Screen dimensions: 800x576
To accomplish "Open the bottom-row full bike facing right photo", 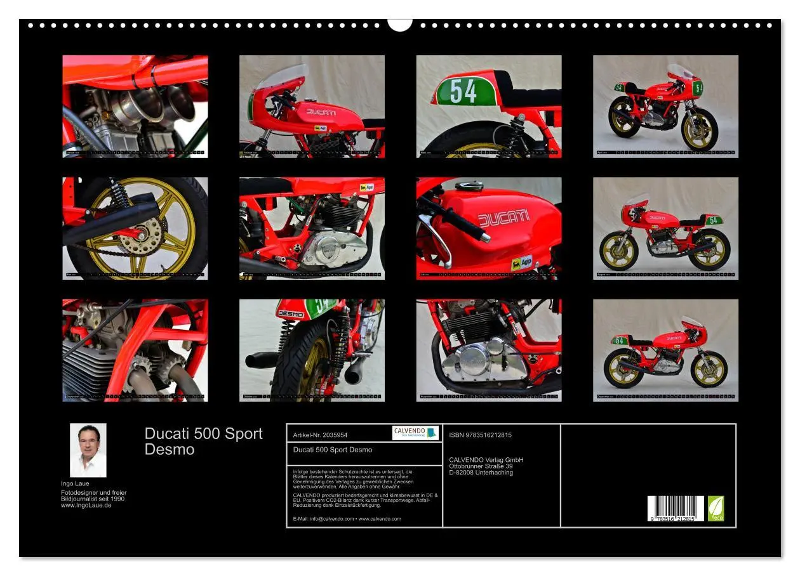I will [665, 350].
